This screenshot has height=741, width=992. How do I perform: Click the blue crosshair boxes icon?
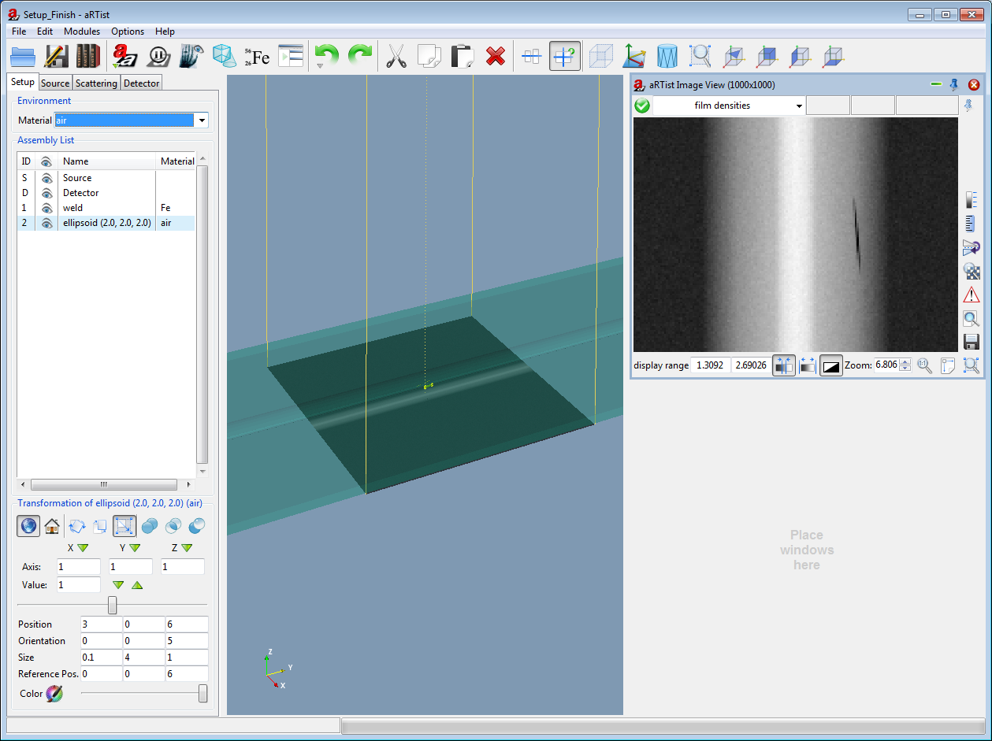[532, 56]
